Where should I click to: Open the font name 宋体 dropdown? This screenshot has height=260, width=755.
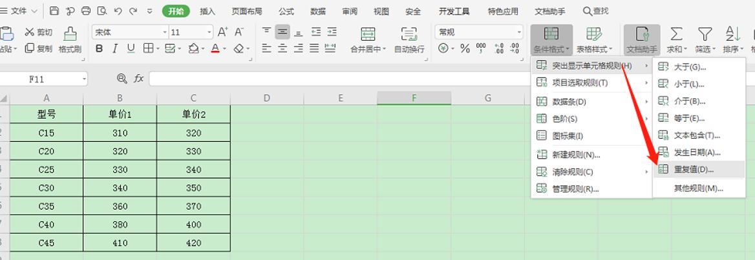(165, 32)
